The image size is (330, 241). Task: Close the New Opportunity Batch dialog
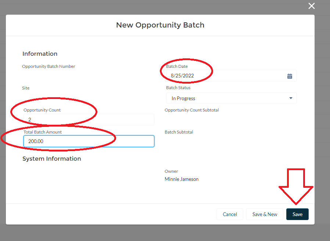pos(312,6)
